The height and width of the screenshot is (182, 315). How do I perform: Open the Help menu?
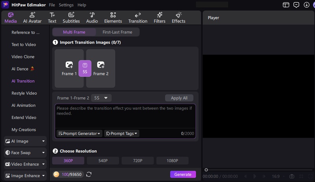pyautogui.click(x=82, y=5)
